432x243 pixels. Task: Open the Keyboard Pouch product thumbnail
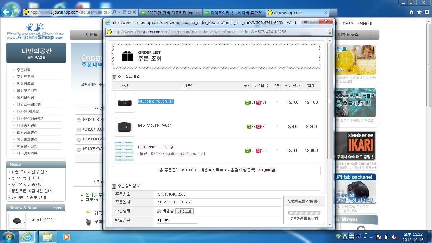coord(125,103)
